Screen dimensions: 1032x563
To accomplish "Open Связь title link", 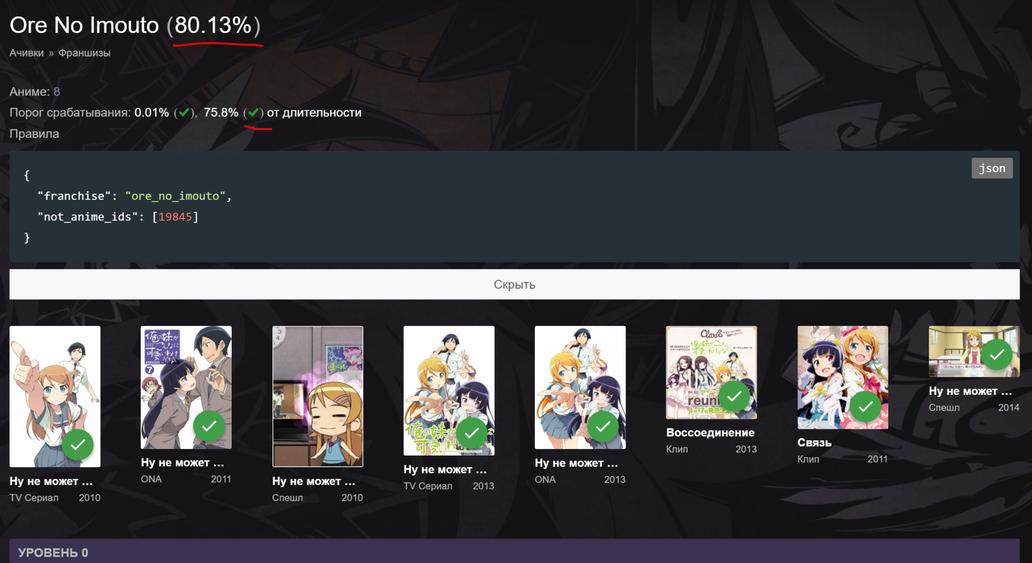I will click(x=814, y=443).
